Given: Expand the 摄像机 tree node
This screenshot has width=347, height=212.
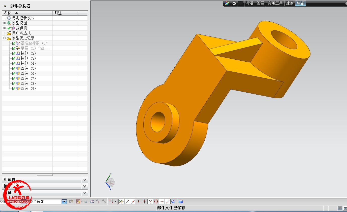Looking at the screenshot, I should 4,28.
